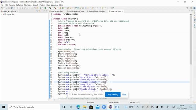Viewport: 196px width, 110px height.
Task: Open the Navigate menu
Action: click(x=28, y=5)
